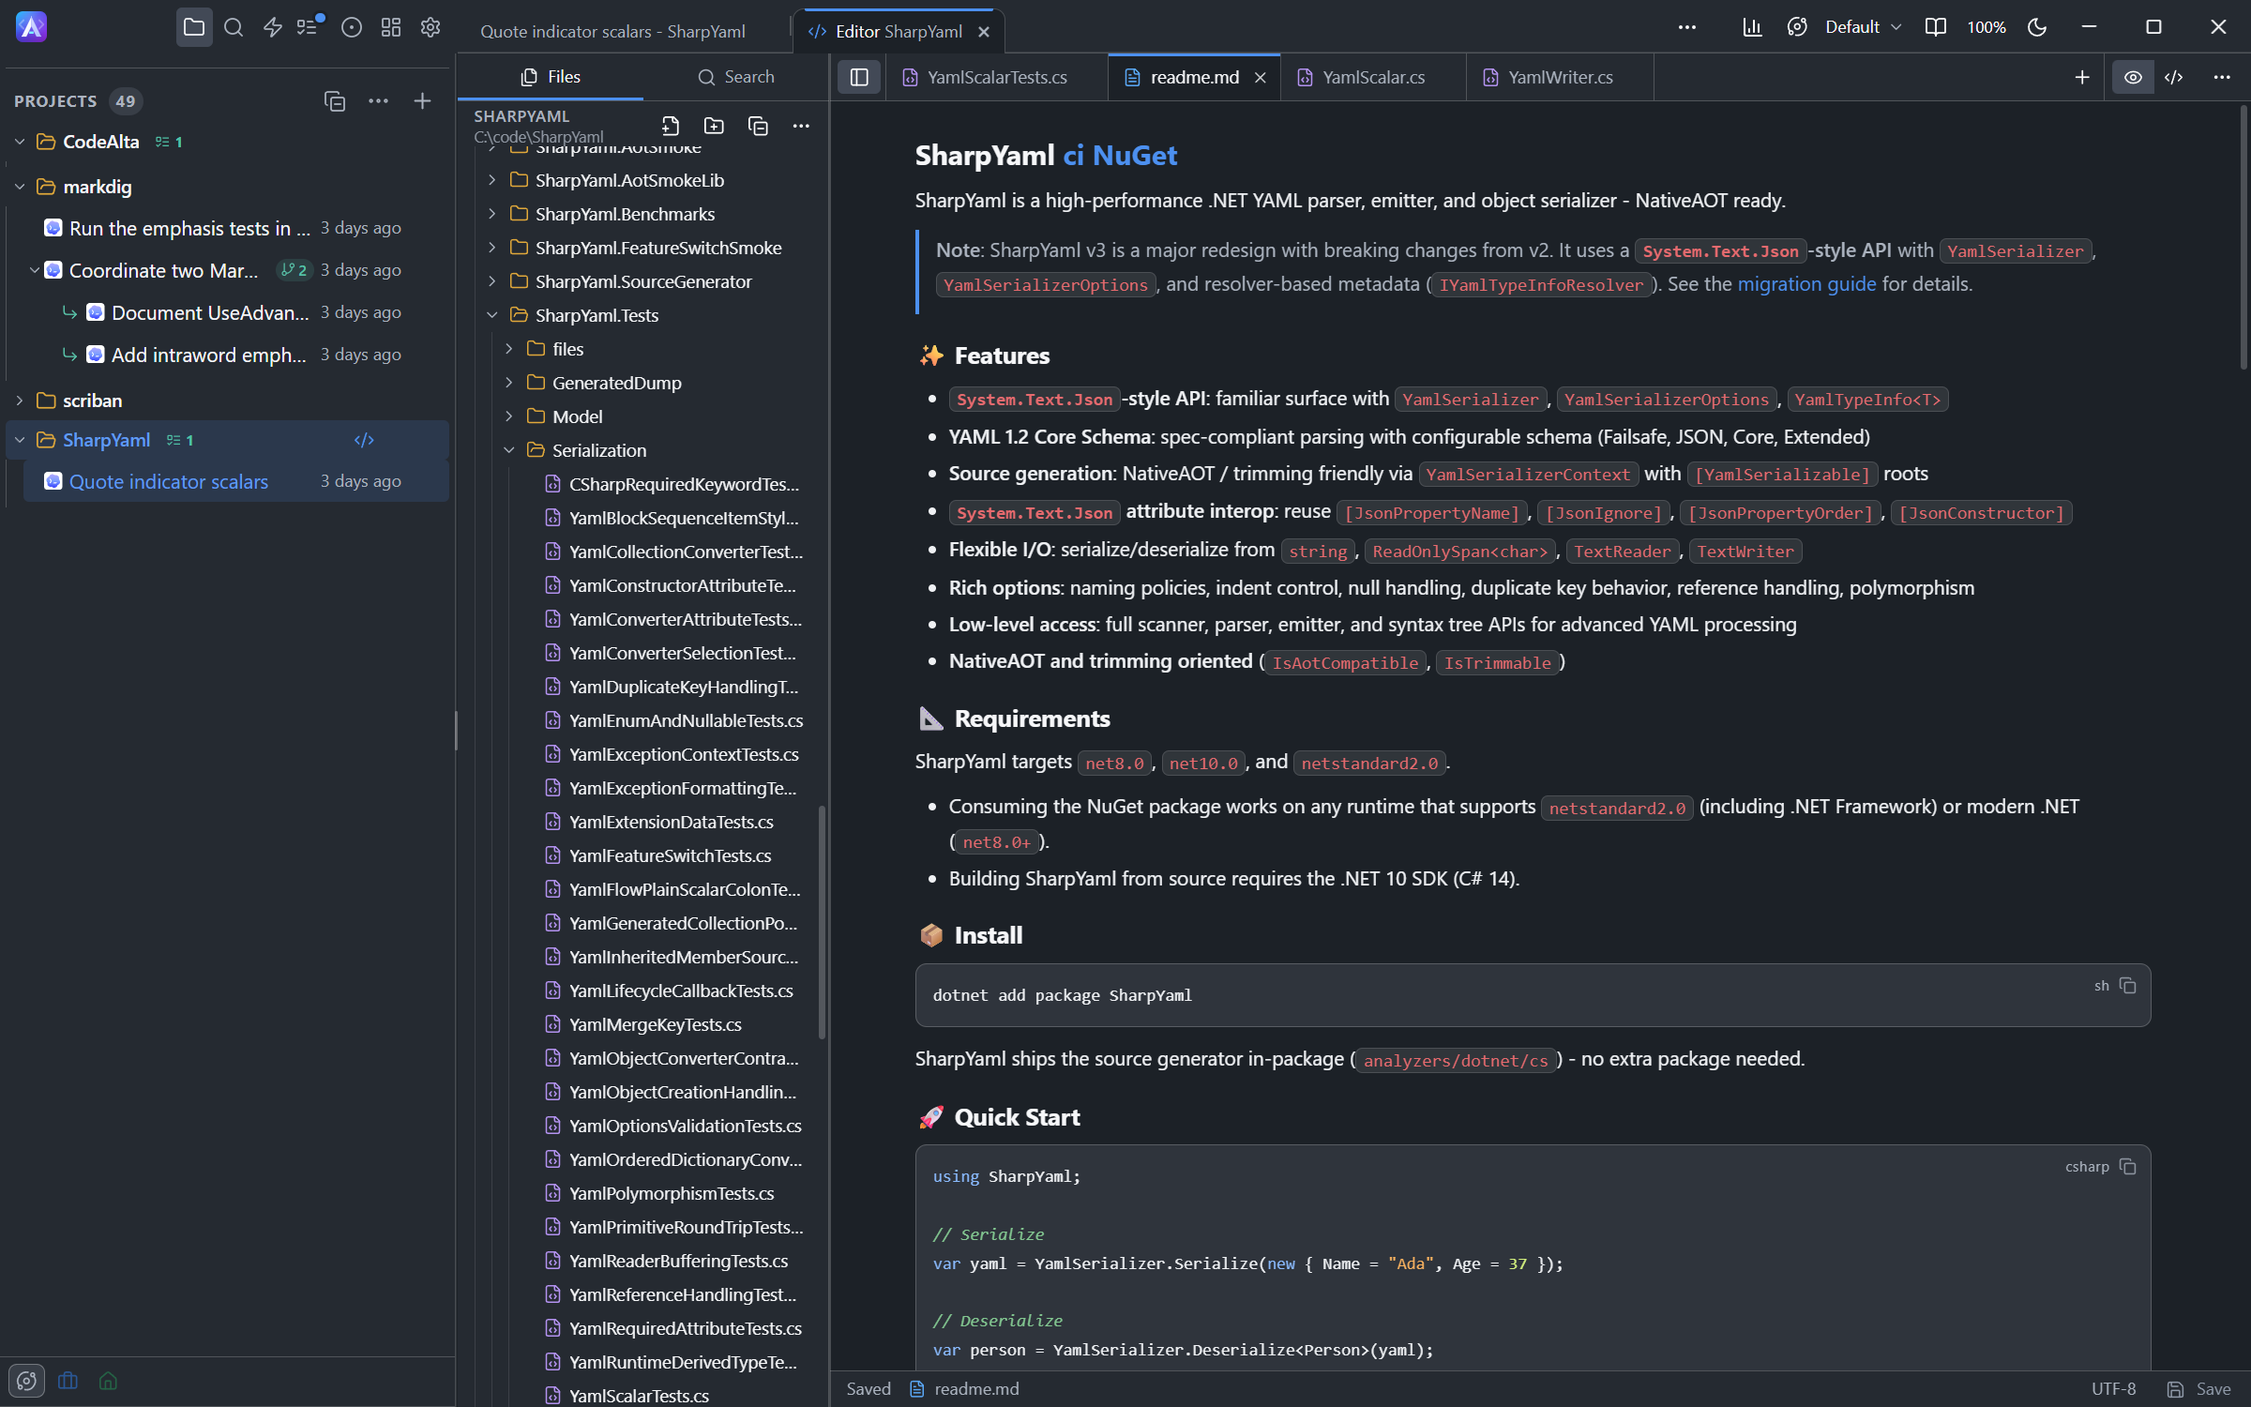Viewport: 2251px width, 1407px height.
Task: Copy the dotnet add package code block
Action: click(x=2128, y=986)
